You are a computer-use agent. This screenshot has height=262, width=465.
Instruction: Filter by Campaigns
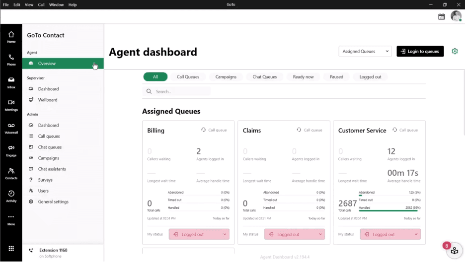[226, 77]
